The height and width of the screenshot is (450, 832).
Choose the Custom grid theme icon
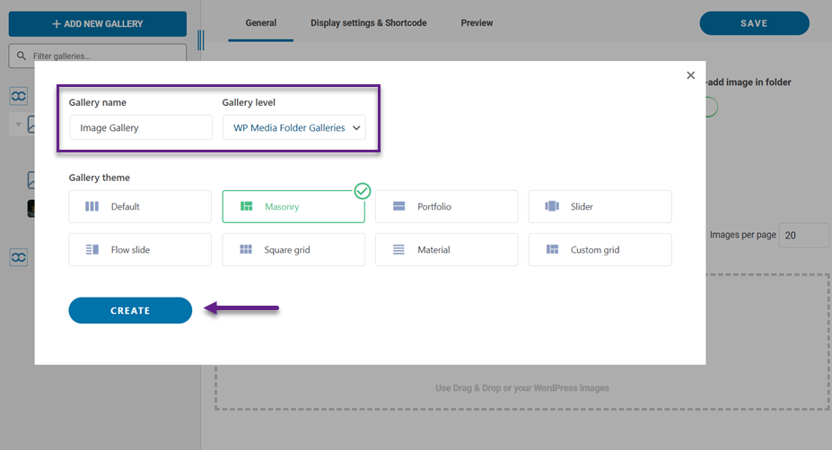(x=552, y=250)
